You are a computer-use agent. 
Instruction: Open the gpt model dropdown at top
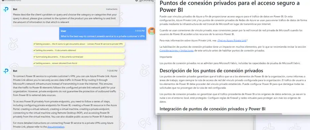tap(146, 1)
